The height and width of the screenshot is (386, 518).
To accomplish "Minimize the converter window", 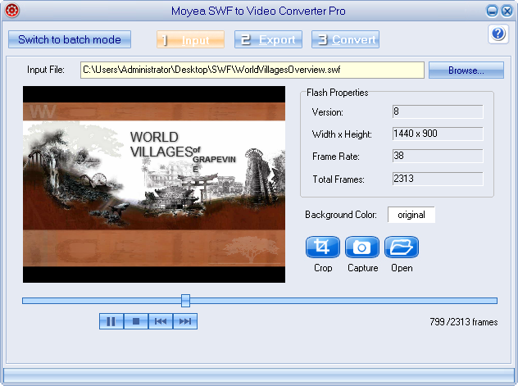I will (x=492, y=11).
